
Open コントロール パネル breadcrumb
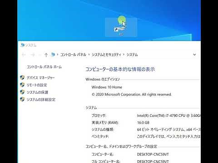click(73, 55)
